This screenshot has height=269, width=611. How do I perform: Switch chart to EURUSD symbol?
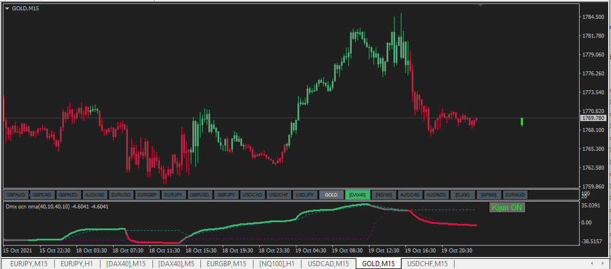(x=121, y=194)
